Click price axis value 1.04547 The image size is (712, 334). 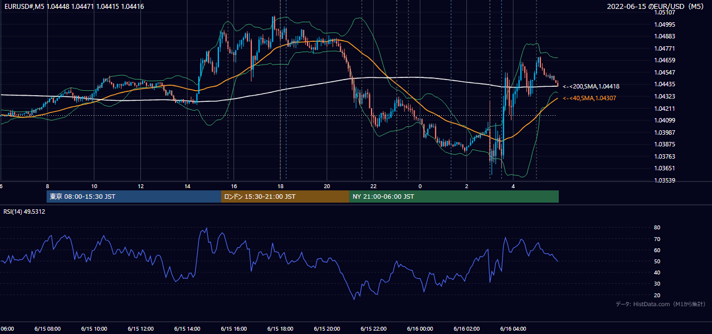click(665, 72)
